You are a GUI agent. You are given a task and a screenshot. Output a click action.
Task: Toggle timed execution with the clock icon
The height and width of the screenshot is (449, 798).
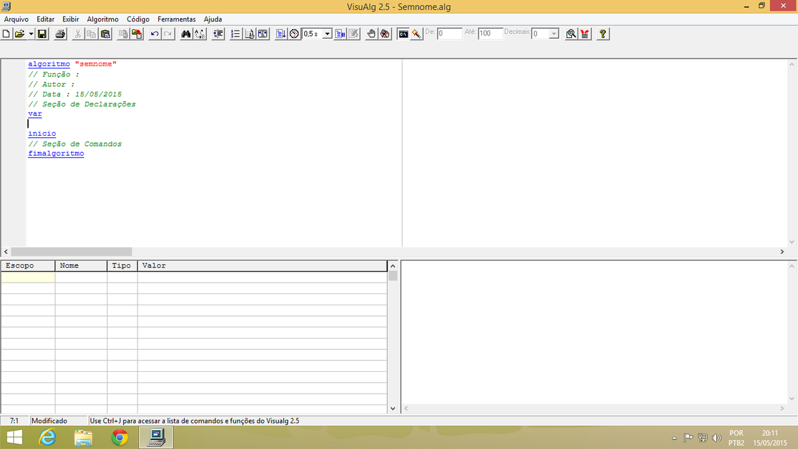coord(293,33)
